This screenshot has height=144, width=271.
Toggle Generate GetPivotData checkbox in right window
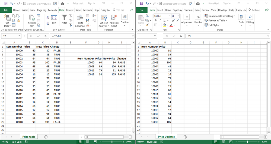[160, 4]
